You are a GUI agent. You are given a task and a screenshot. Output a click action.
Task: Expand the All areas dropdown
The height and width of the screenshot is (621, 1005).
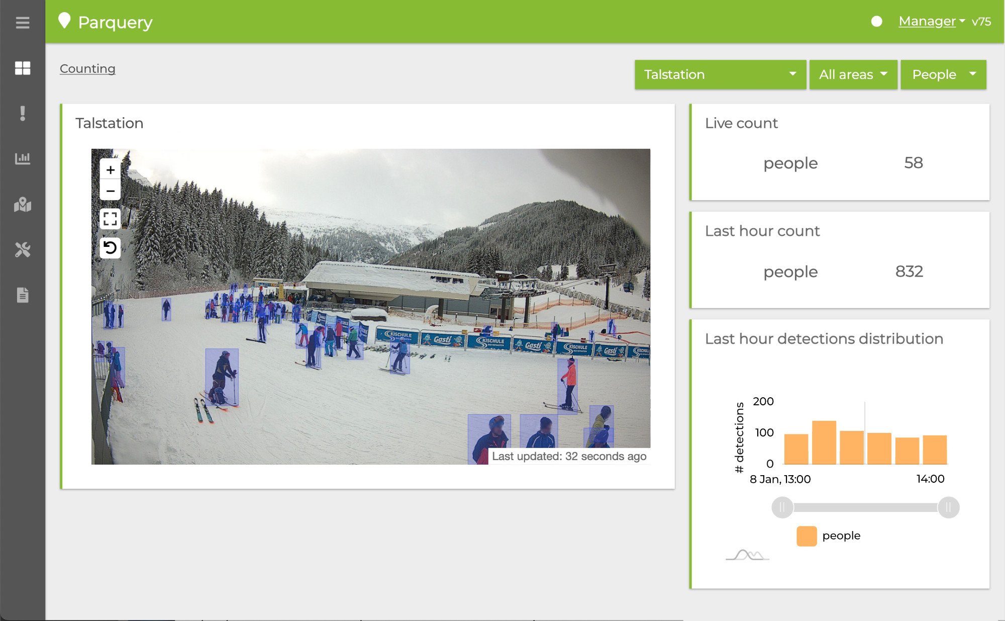[x=853, y=74]
